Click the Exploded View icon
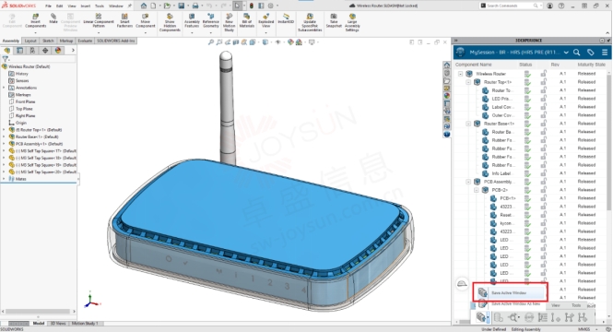This screenshot has height=332, width=613. (x=265, y=20)
